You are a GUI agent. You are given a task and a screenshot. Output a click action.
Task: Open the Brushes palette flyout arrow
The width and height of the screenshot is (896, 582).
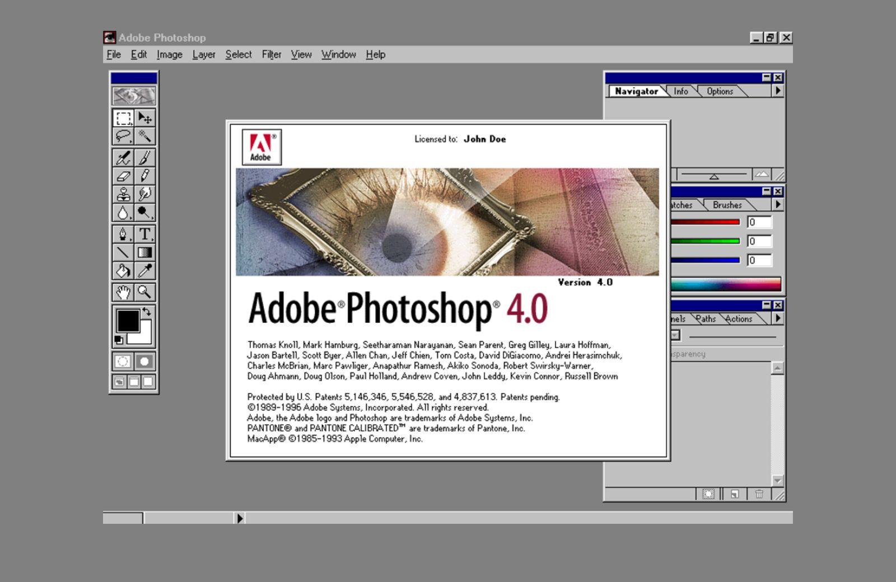[778, 205]
